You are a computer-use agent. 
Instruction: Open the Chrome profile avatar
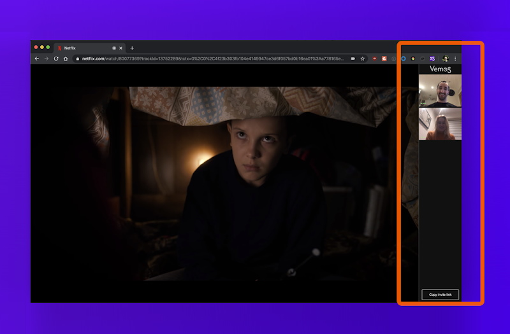tap(445, 59)
